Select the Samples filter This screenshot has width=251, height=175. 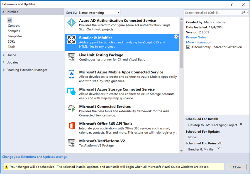(14, 31)
